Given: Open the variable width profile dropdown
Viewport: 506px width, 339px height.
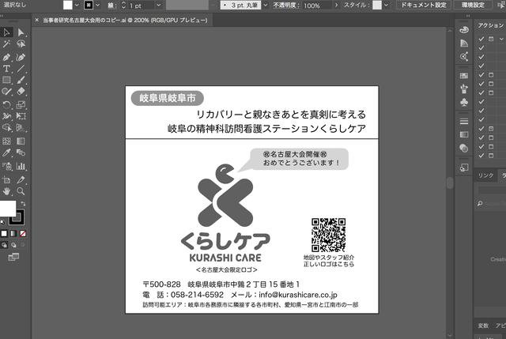Looking at the screenshot, I should pos(213,6).
